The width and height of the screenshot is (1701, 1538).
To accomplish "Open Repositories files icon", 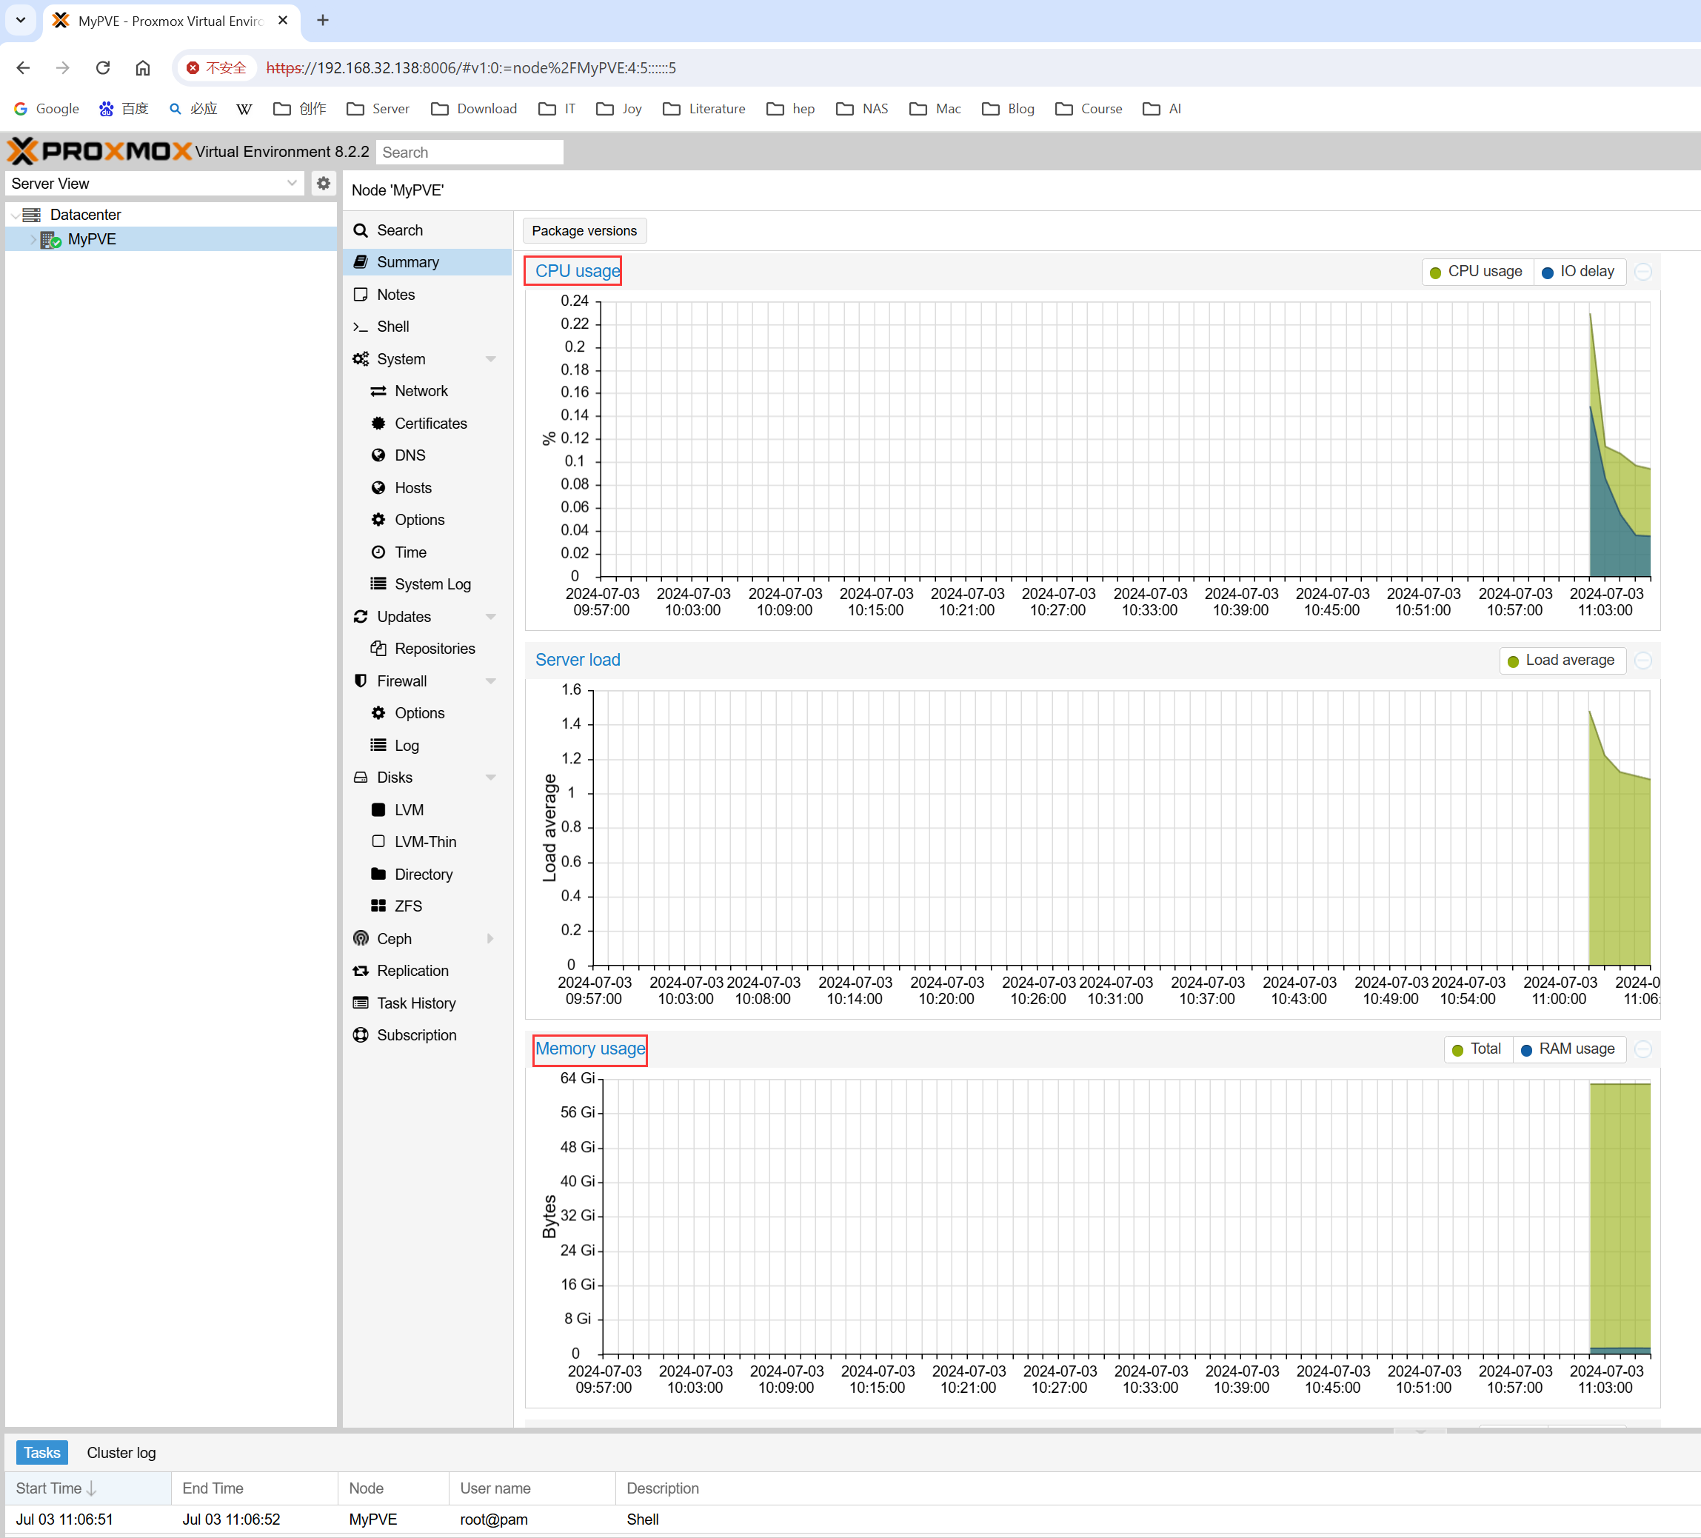I will (x=378, y=649).
